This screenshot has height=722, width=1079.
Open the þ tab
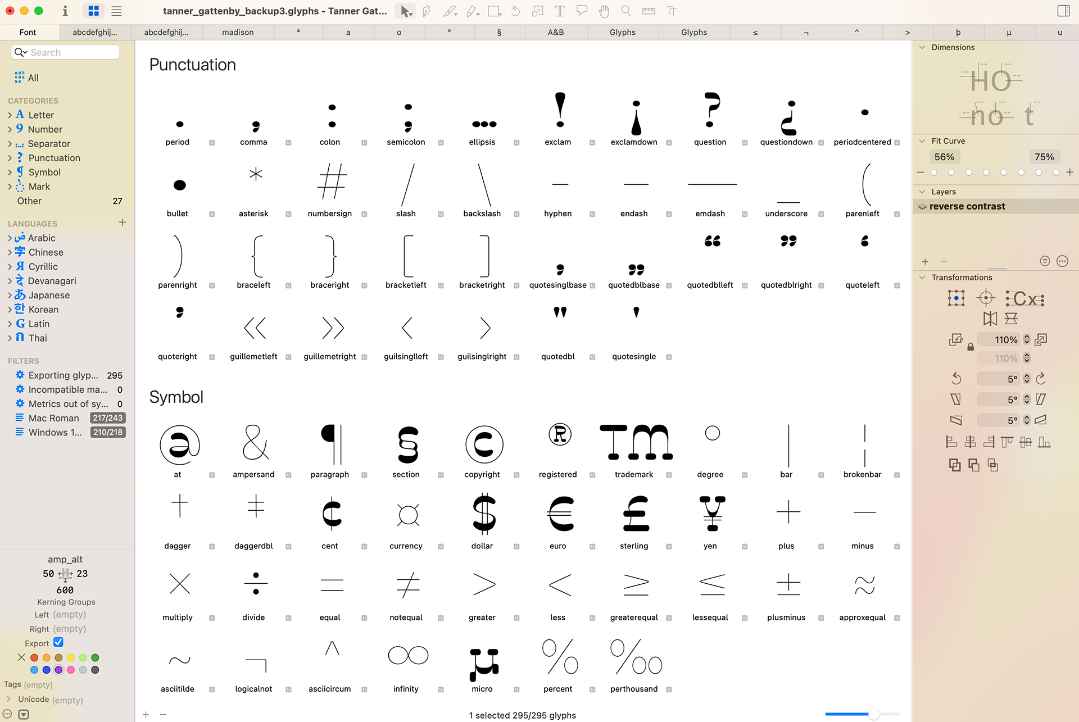958,32
